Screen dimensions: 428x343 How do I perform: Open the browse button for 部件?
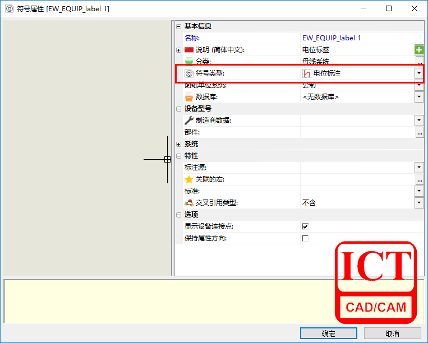pos(419,132)
